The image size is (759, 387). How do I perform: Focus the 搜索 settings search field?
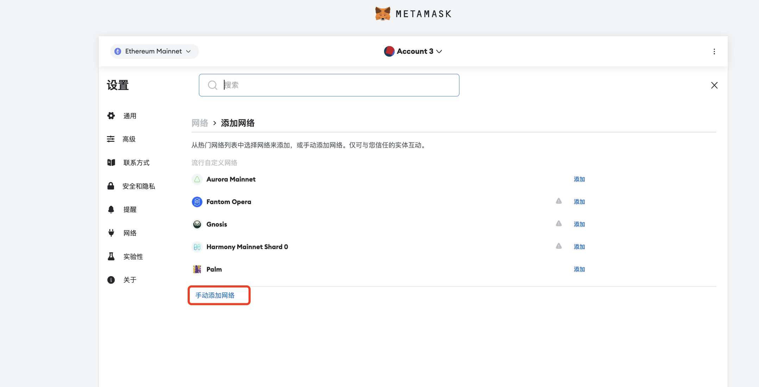pos(329,85)
